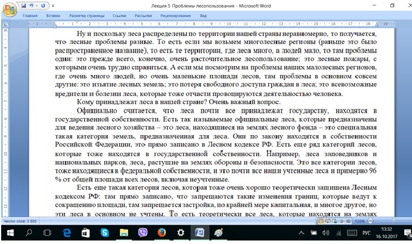Open Viber from the taskbar

[142, 233]
